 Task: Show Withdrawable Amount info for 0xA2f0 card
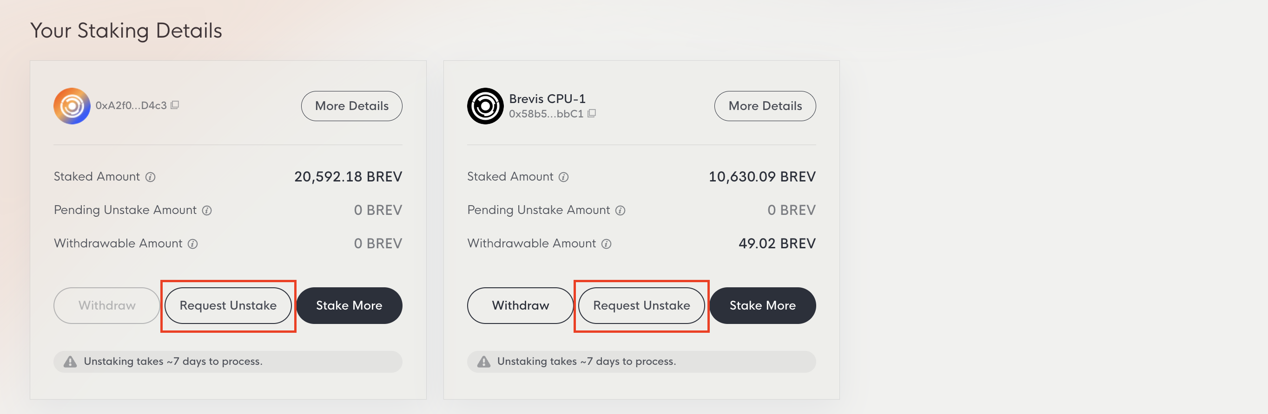(x=193, y=244)
